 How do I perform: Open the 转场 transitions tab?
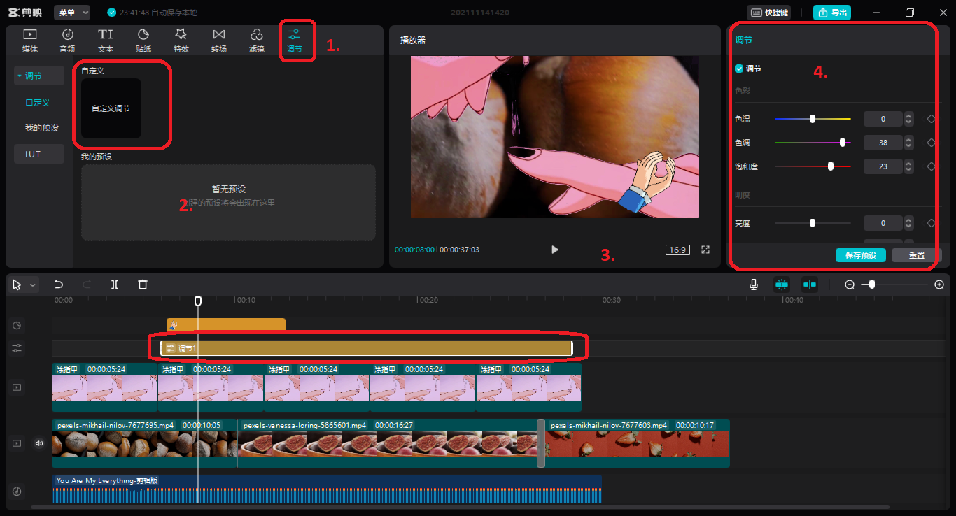point(219,41)
